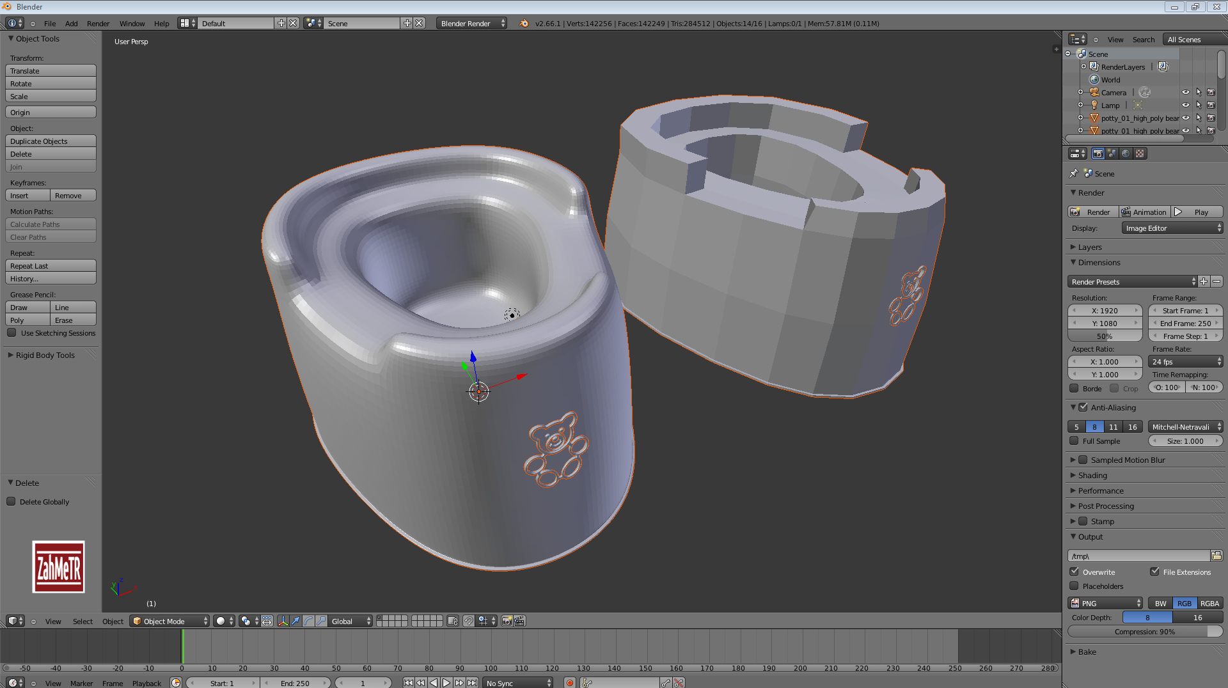Screen dimensions: 1228x688
Task: Click the Duplicate Objects button
Action: [51, 141]
